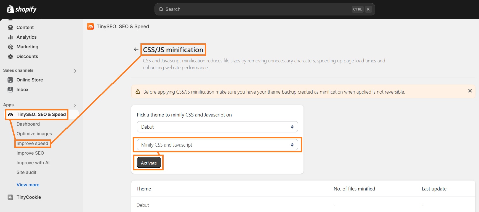The height and width of the screenshot is (212, 479).
Task: Open Analytics via its bar chart icon
Action: pyautogui.click(x=10, y=37)
